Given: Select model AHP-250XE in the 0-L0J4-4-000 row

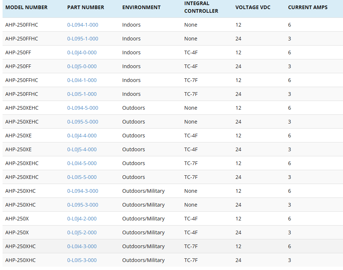Looking at the screenshot, I should pyautogui.click(x=18, y=136).
